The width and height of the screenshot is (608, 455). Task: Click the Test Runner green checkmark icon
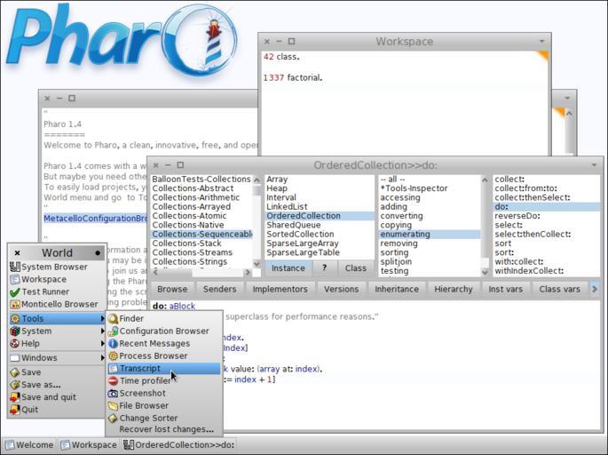click(x=14, y=291)
